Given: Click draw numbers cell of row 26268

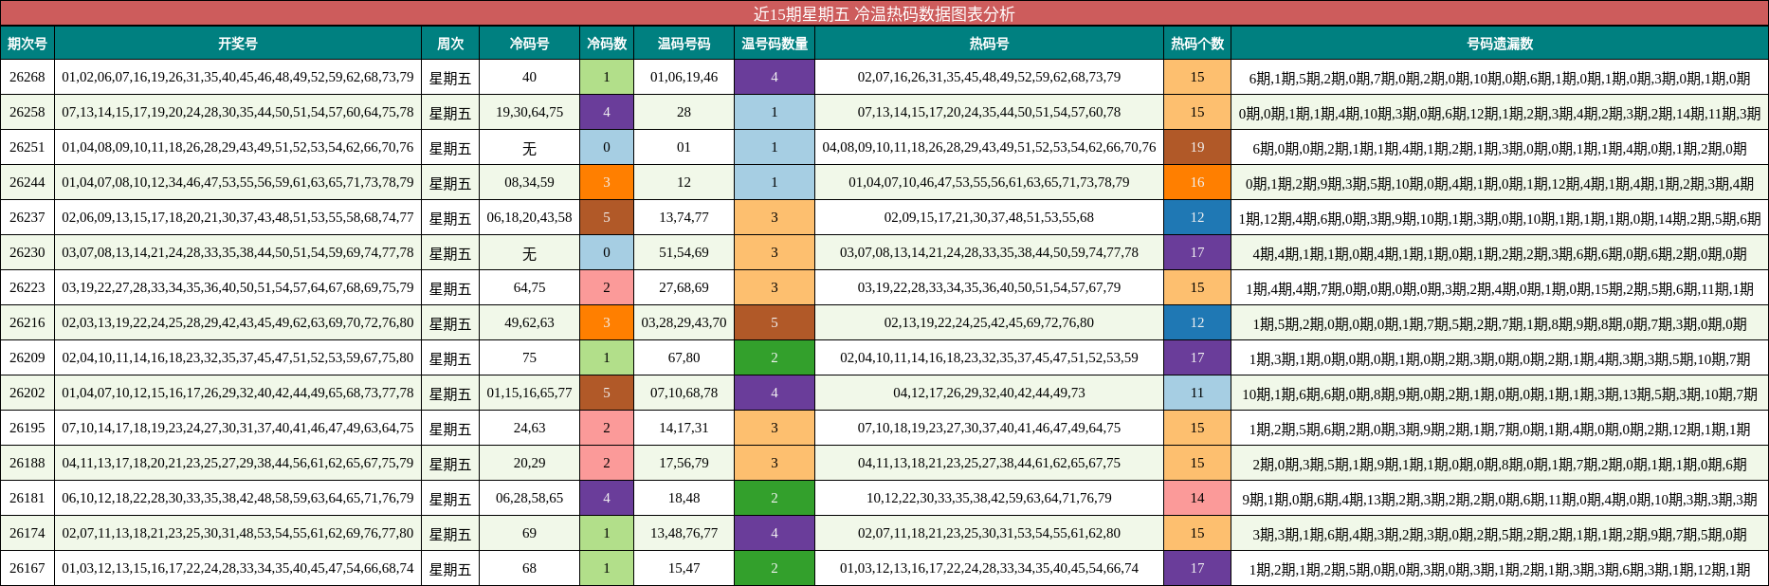Looking at the screenshot, I should [238, 77].
